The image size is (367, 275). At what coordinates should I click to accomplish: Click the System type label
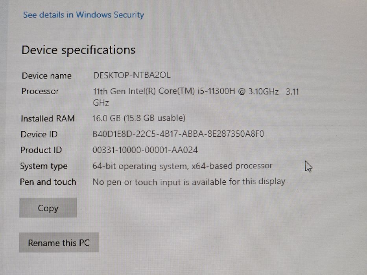[x=44, y=166]
